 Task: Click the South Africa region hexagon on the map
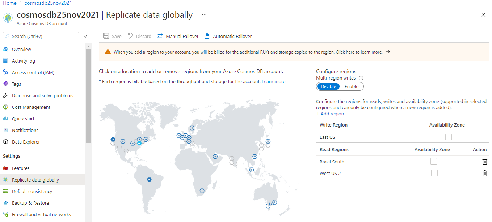click(x=202, y=191)
